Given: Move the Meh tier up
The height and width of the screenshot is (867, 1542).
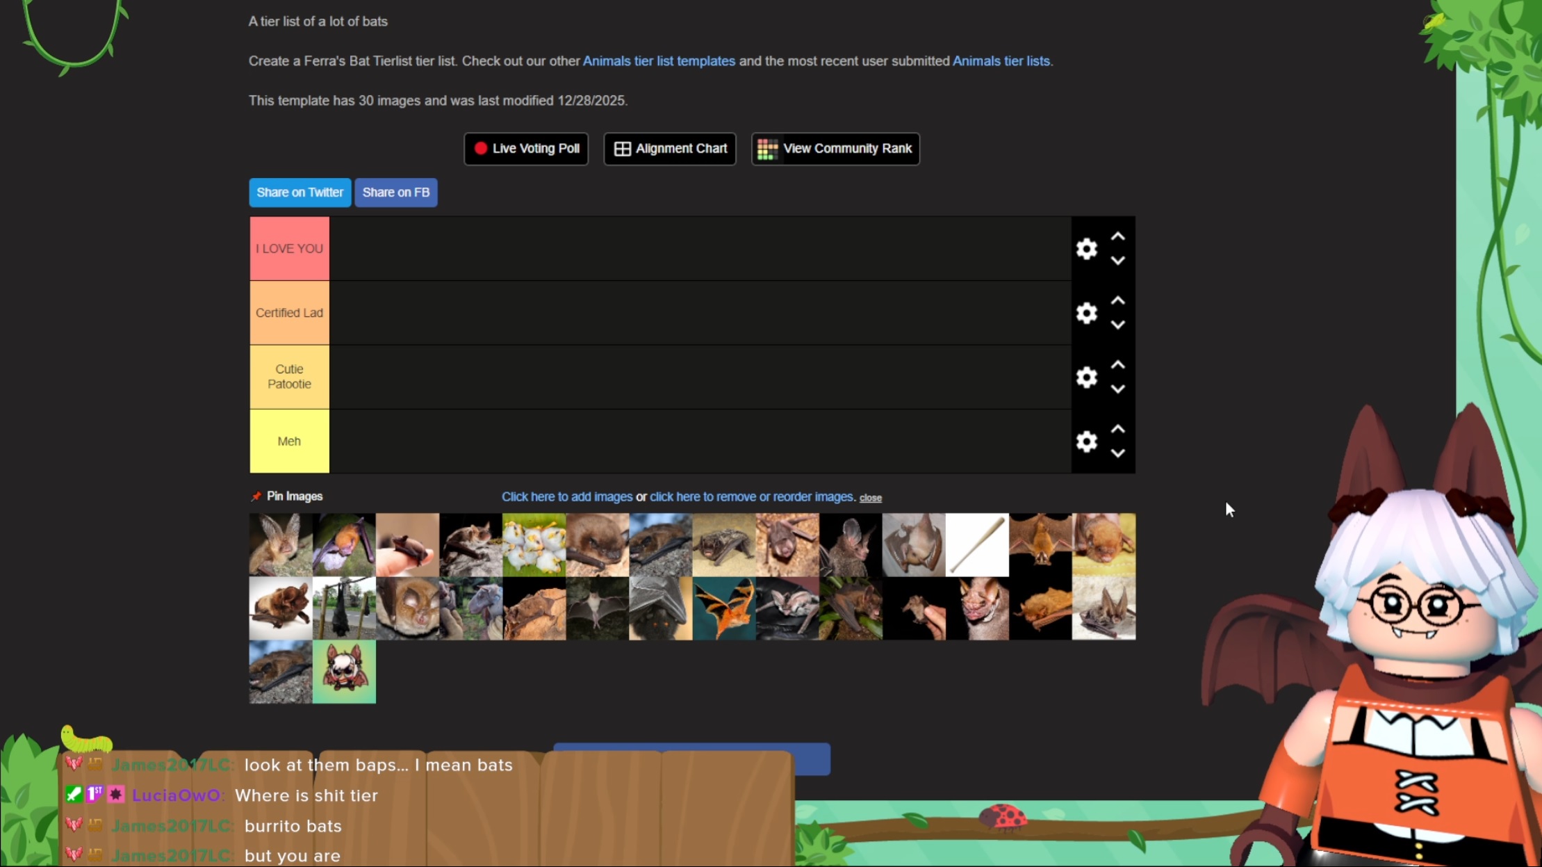Looking at the screenshot, I should [1117, 429].
